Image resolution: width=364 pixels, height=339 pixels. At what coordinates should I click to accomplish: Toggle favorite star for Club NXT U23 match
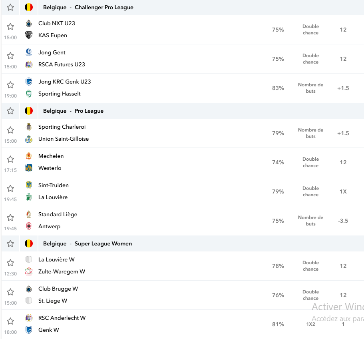(10, 26)
